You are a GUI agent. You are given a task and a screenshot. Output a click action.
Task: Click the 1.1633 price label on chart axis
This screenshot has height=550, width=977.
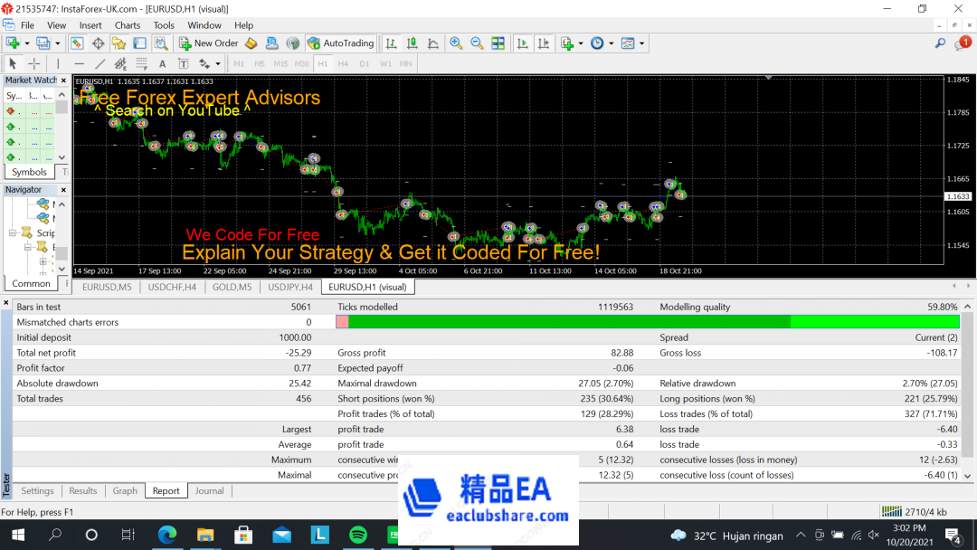[x=958, y=196]
